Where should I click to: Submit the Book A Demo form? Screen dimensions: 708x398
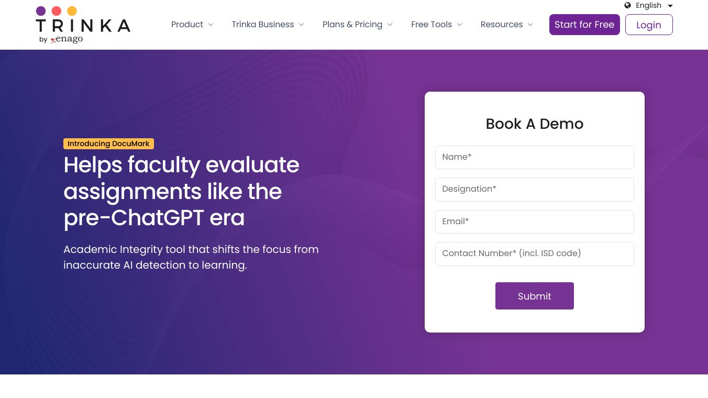pyautogui.click(x=534, y=296)
